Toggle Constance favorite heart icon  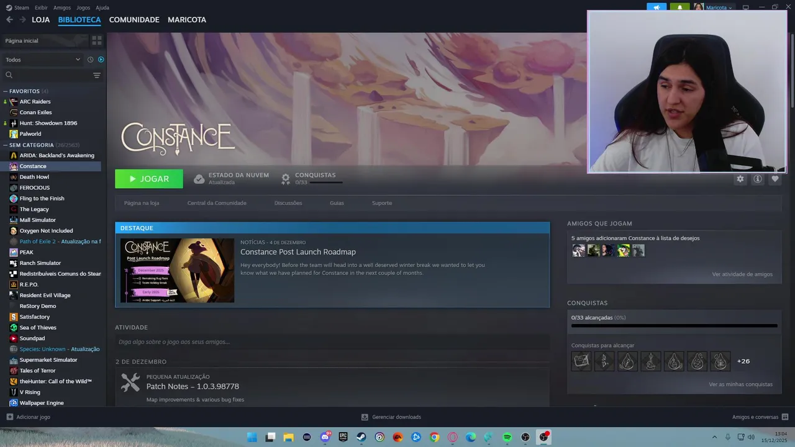775,179
